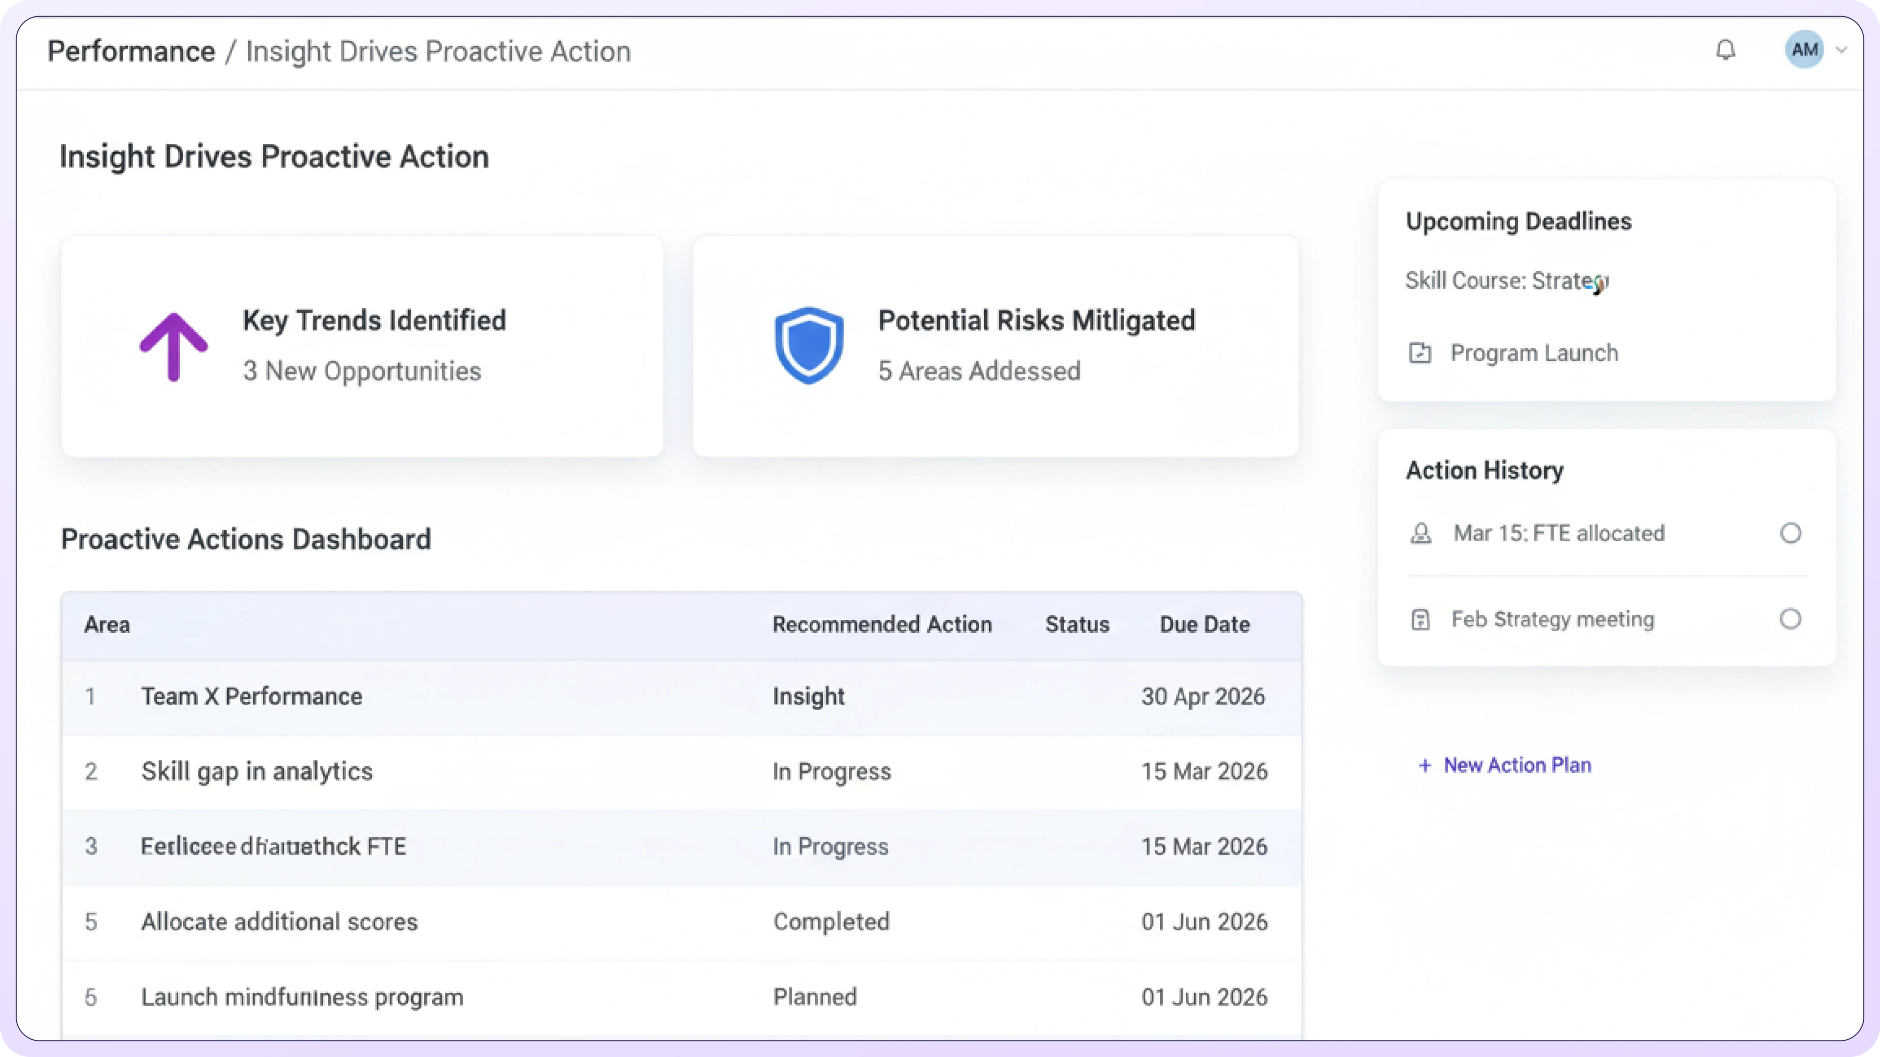Click the Recommended Action column header
Image resolution: width=1880 pixels, height=1057 pixels.
(882, 624)
